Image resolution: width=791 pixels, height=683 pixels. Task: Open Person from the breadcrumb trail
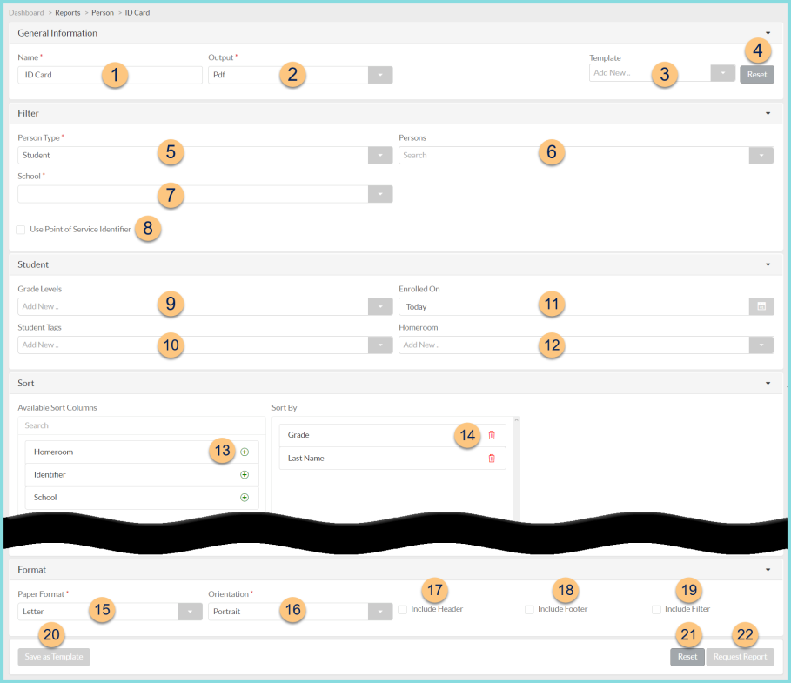click(103, 12)
